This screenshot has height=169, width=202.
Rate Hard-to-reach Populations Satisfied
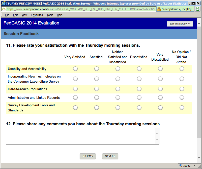pyautogui.click(x=97, y=89)
